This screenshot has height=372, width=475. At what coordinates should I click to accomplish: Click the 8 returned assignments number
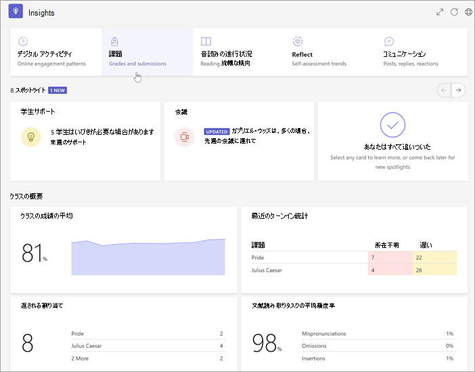(x=27, y=343)
